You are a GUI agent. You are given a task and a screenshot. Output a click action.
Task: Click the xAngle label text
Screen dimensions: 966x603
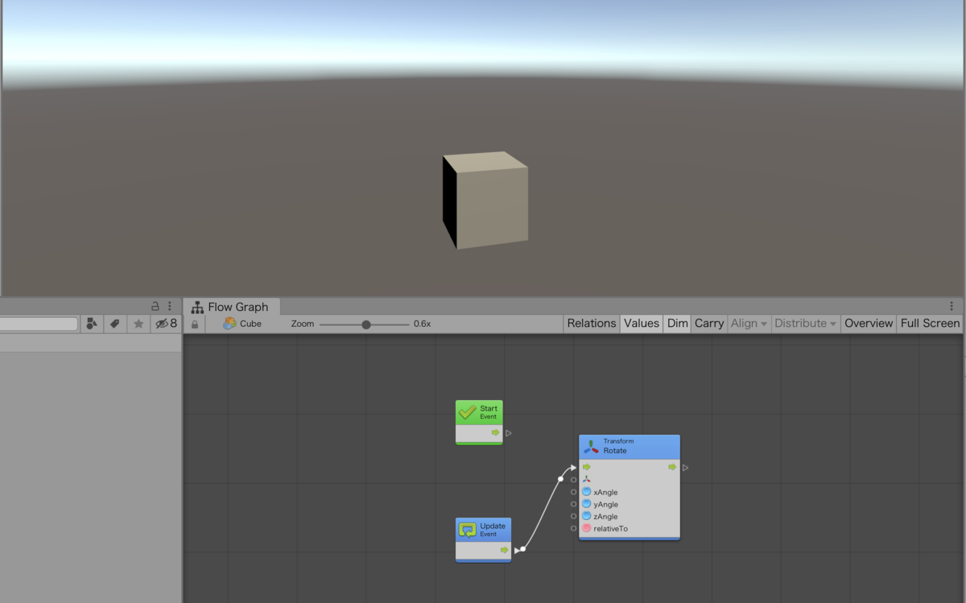(605, 492)
